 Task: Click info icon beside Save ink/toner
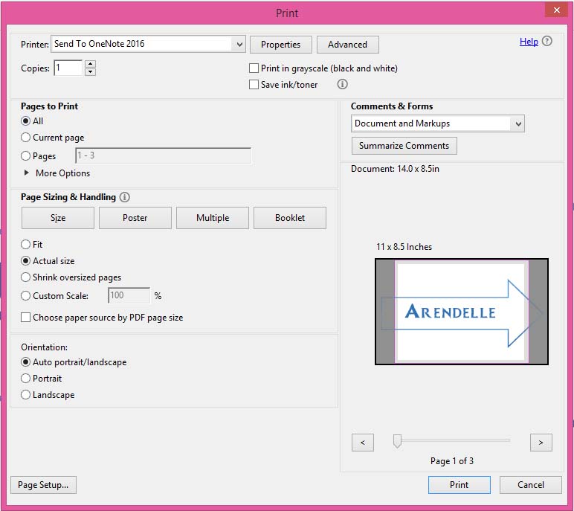tap(343, 85)
